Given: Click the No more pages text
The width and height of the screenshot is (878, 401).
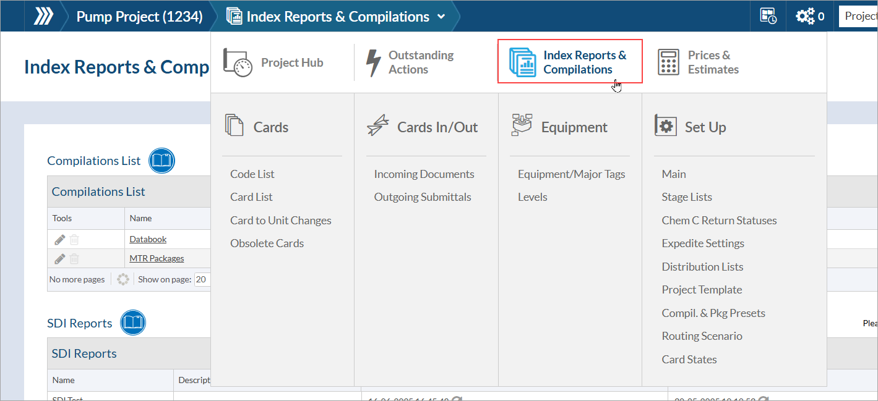Looking at the screenshot, I should 77,279.
